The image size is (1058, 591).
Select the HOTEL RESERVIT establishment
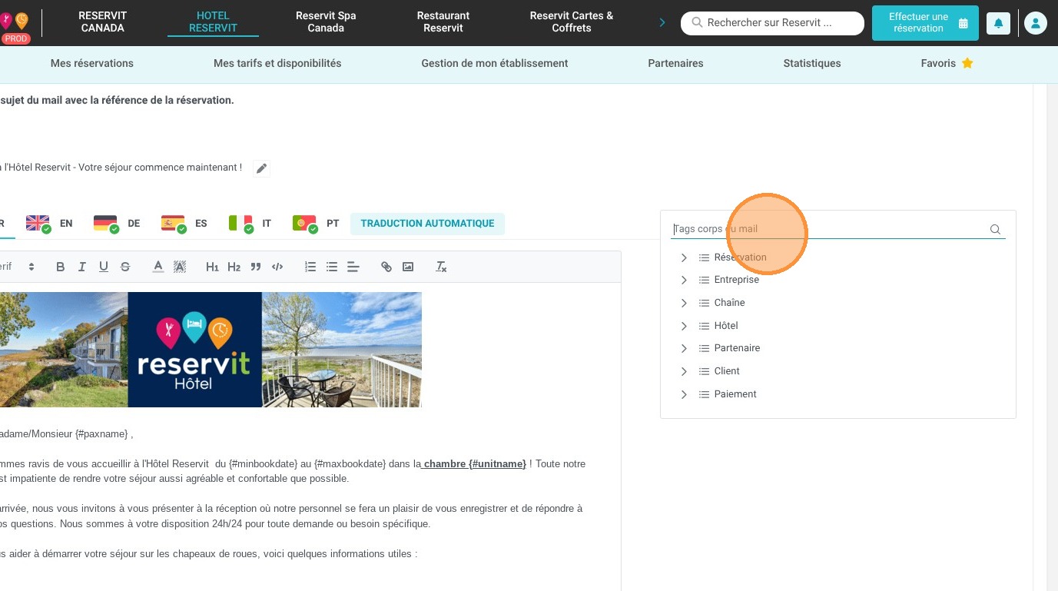pos(213,22)
